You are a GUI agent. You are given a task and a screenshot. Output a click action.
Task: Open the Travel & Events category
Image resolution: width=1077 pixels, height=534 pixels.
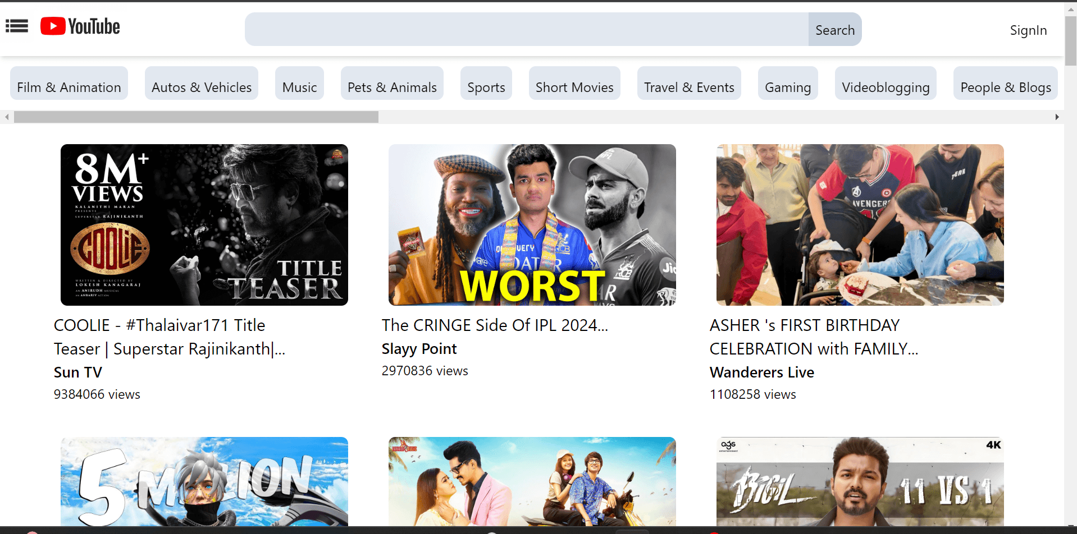(689, 84)
